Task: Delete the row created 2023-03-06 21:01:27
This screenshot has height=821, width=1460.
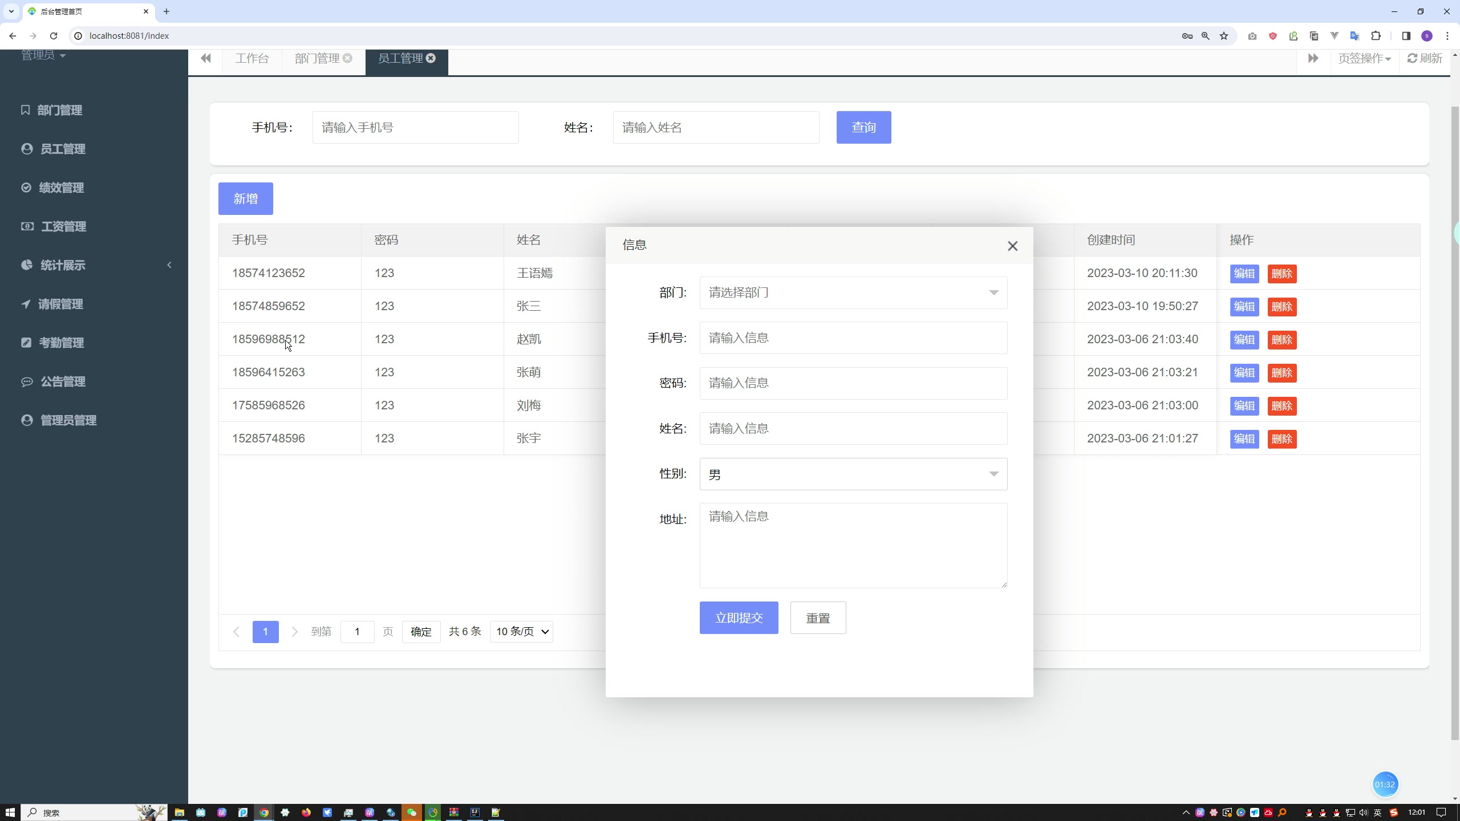Action: (x=1281, y=439)
